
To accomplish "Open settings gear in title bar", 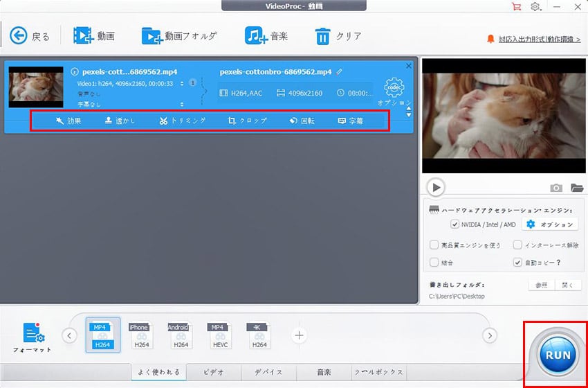I will point(535,6).
